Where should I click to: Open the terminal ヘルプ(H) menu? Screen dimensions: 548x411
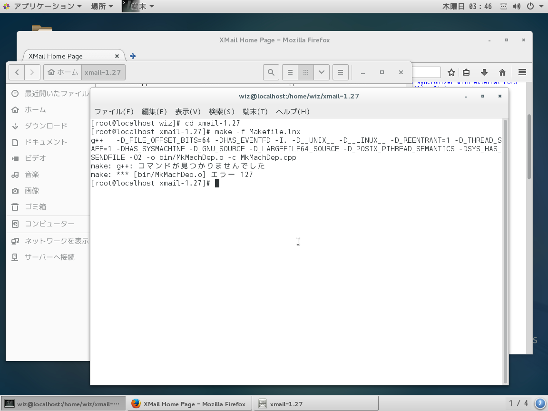pyautogui.click(x=293, y=111)
